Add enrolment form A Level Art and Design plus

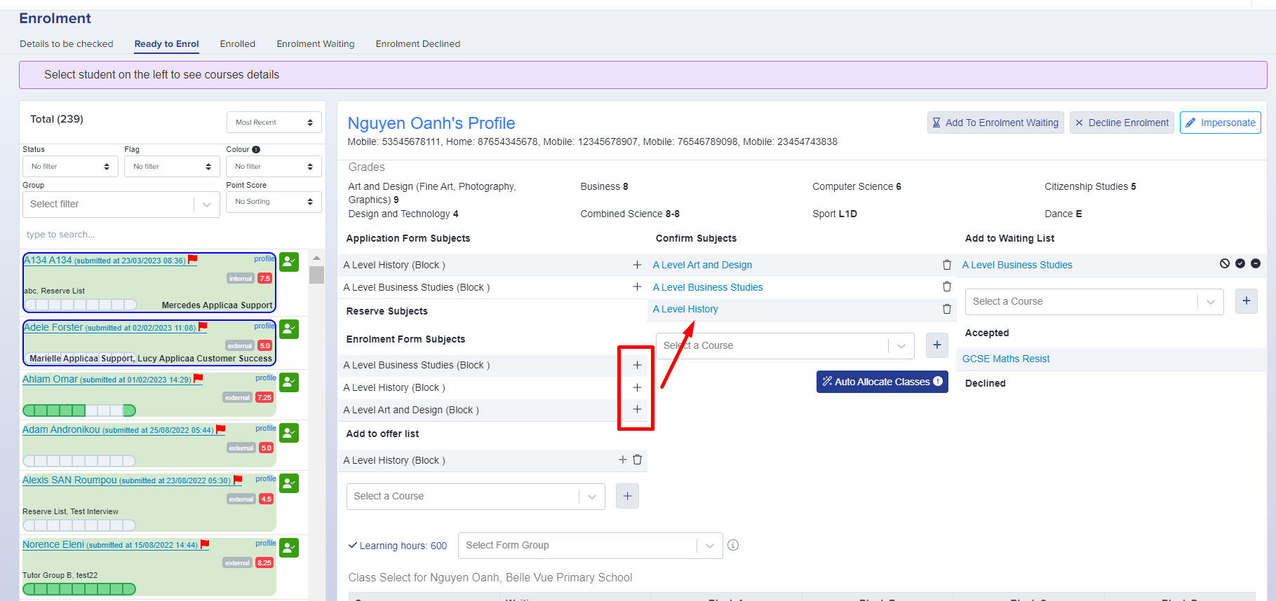(637, 409)
